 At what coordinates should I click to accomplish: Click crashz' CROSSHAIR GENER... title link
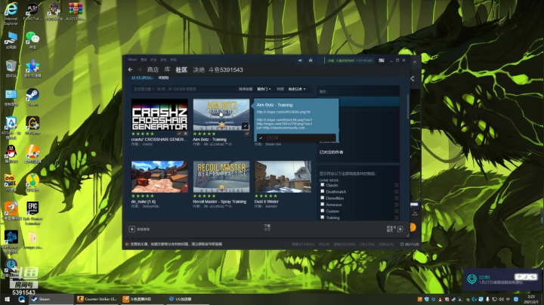159,140
